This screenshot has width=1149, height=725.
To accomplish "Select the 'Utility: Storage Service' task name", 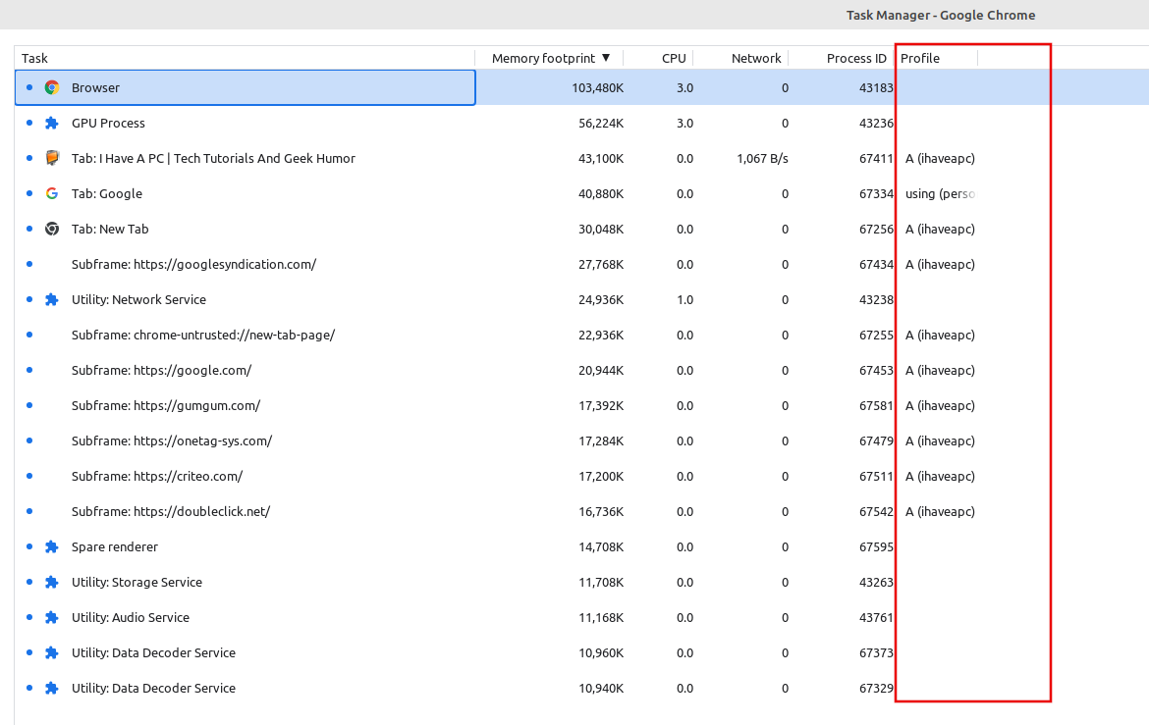I will (x=137, y=582).
